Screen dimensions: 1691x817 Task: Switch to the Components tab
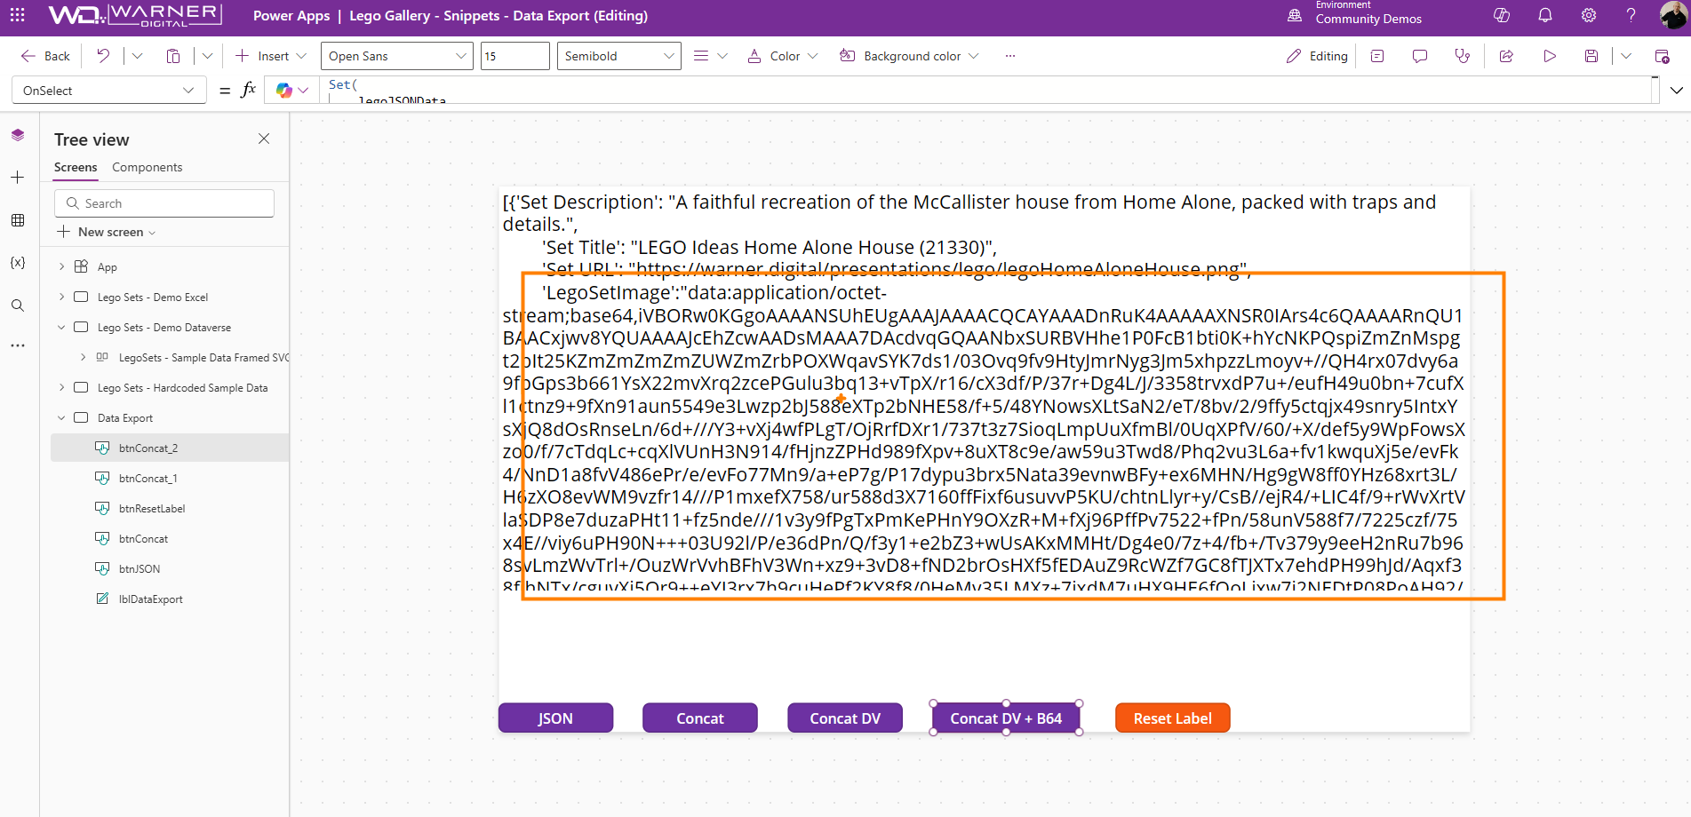click(x=148, y=167)
